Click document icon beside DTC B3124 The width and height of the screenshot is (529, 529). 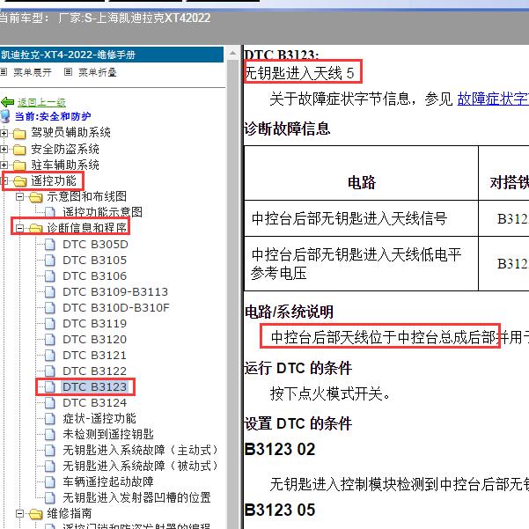point(50,403)
